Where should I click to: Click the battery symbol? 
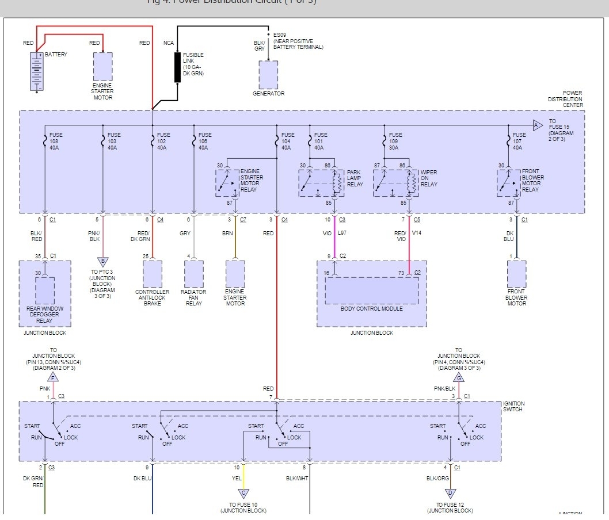(37, 71)
